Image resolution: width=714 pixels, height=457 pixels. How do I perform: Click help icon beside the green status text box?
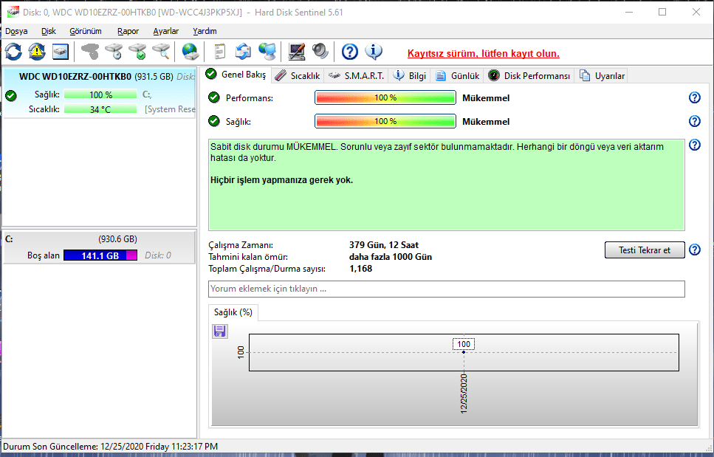(694, 145)
